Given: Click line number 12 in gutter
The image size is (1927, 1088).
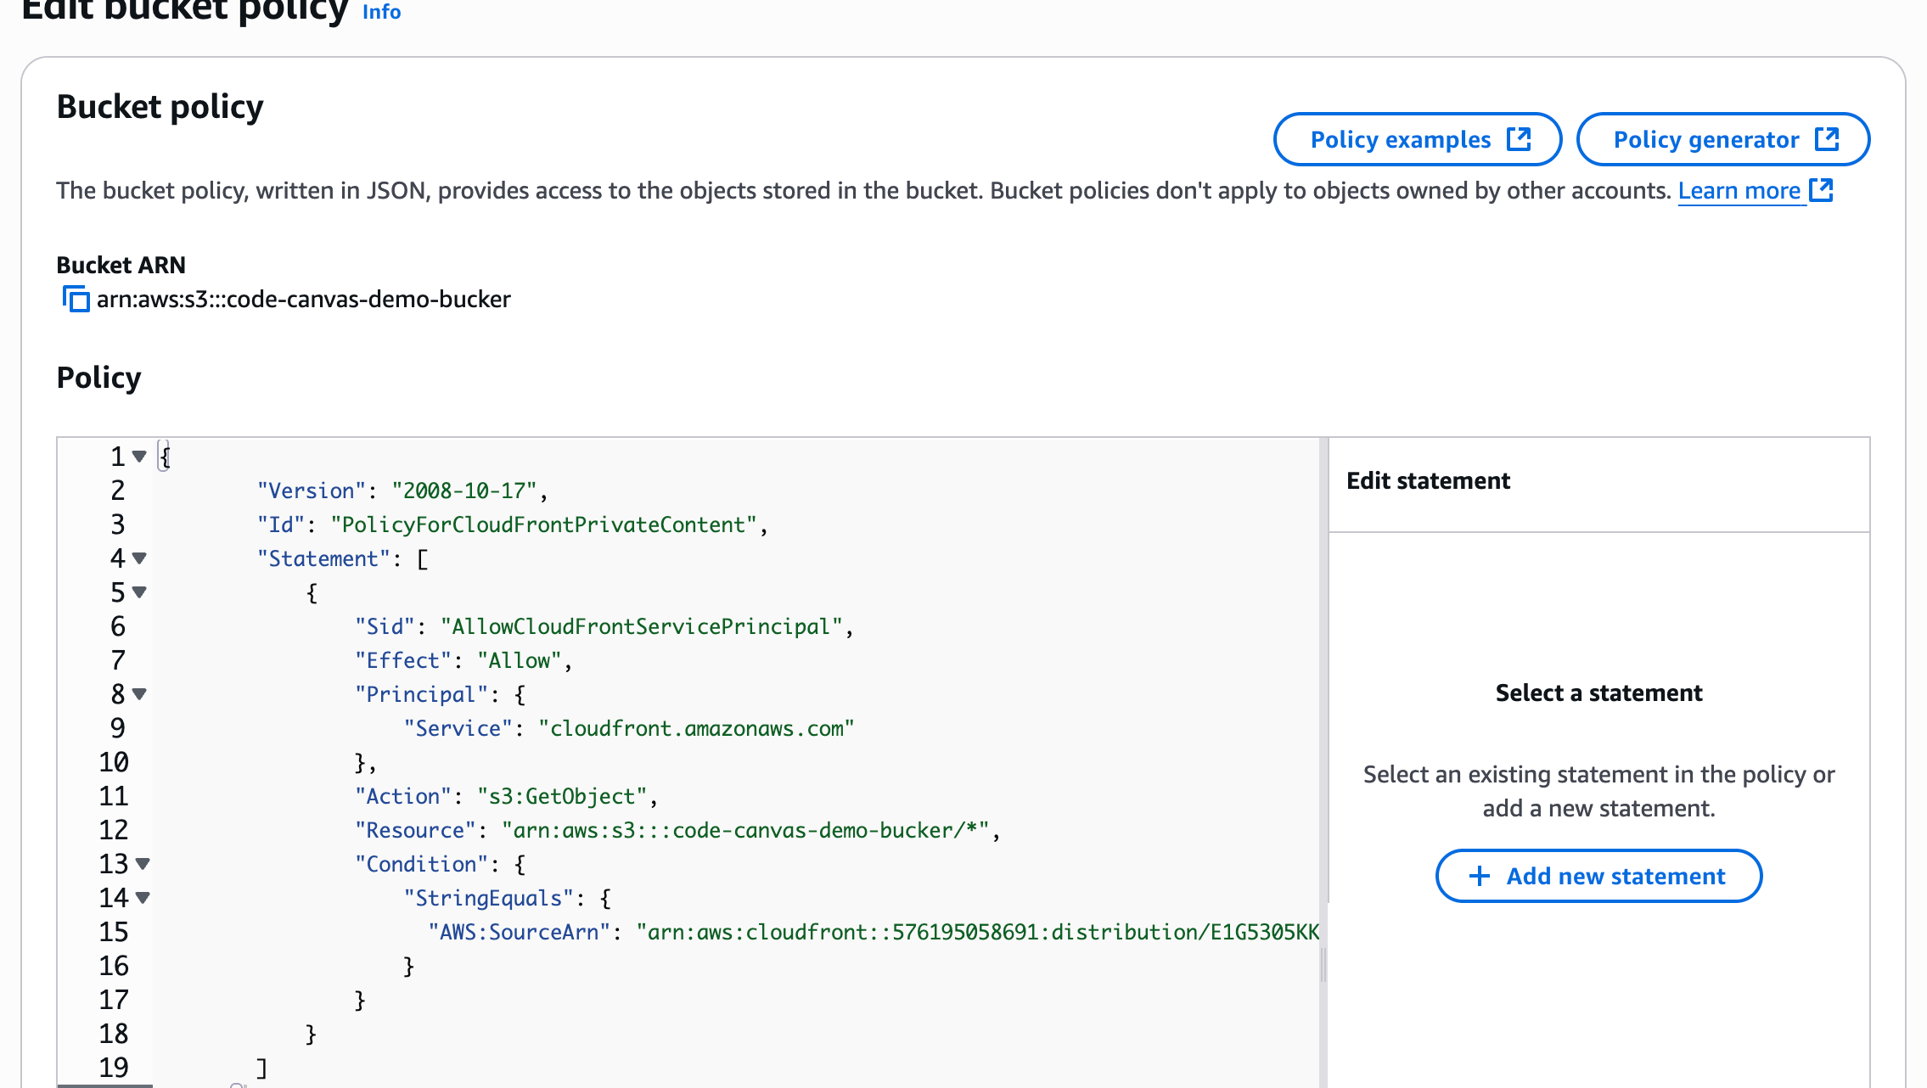Looking at the screenshot, I should pyautogui.click(x=114, y=830).
